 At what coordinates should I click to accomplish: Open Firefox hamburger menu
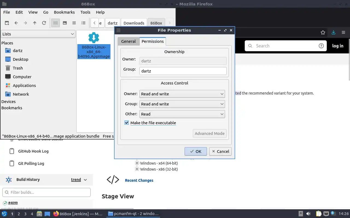coord(343,32)
